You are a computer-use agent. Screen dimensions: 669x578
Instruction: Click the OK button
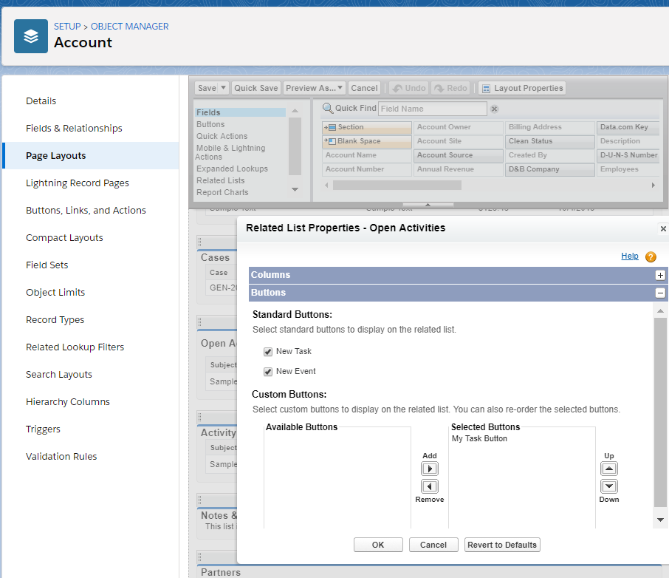point(378,545)
